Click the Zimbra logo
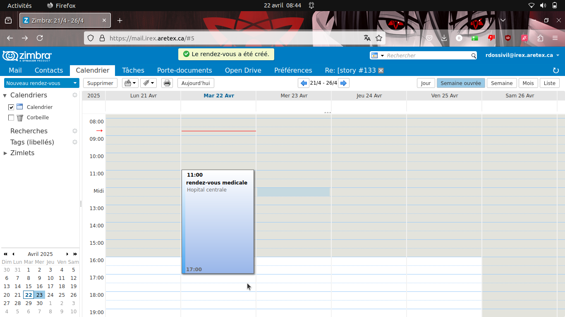The height and width of the screenshot is (317, 565). coord(27,56)
